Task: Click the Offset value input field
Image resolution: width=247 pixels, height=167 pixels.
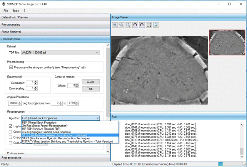Action: [71, 85]
